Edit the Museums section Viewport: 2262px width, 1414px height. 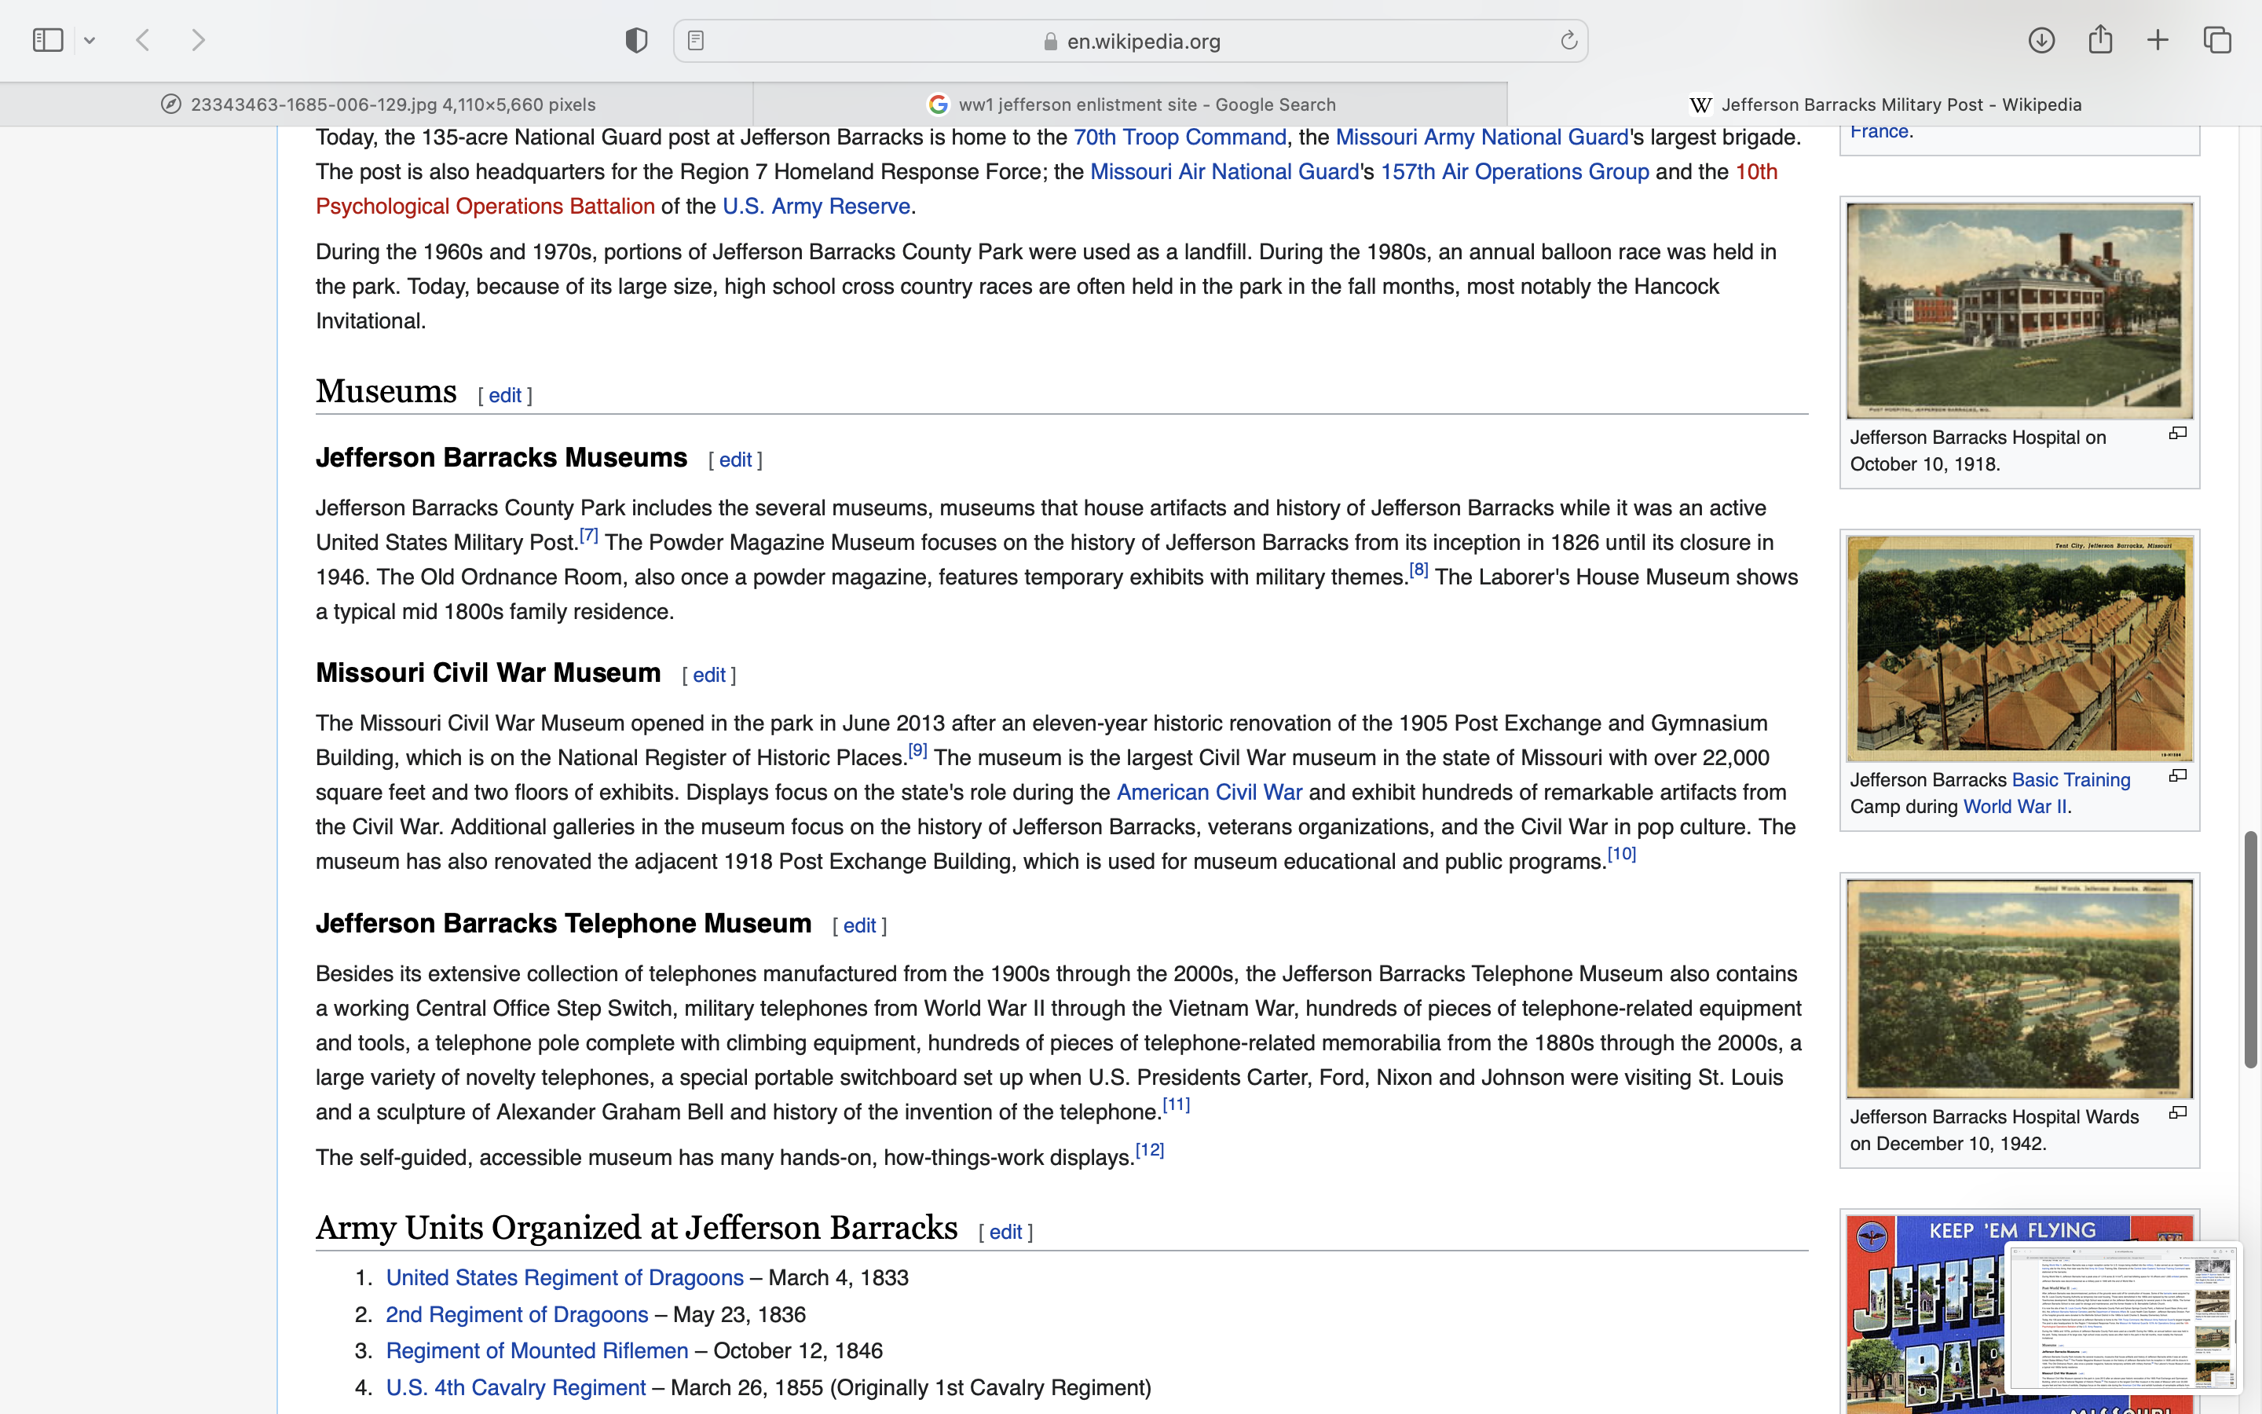click(505, 396)
